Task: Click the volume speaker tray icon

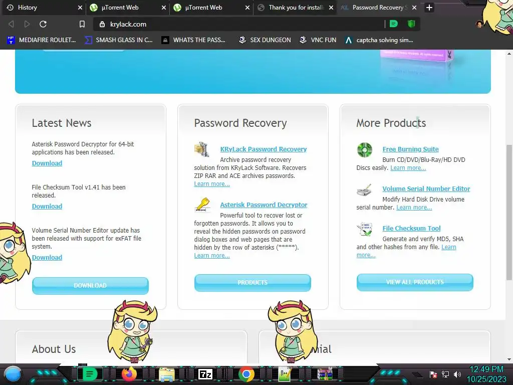Action: coord(457,374)
